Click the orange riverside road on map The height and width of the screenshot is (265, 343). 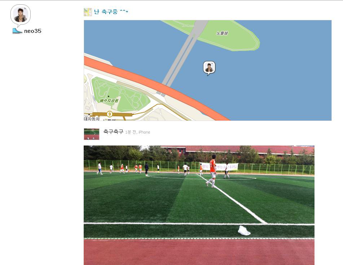click(x=153, y=86)
